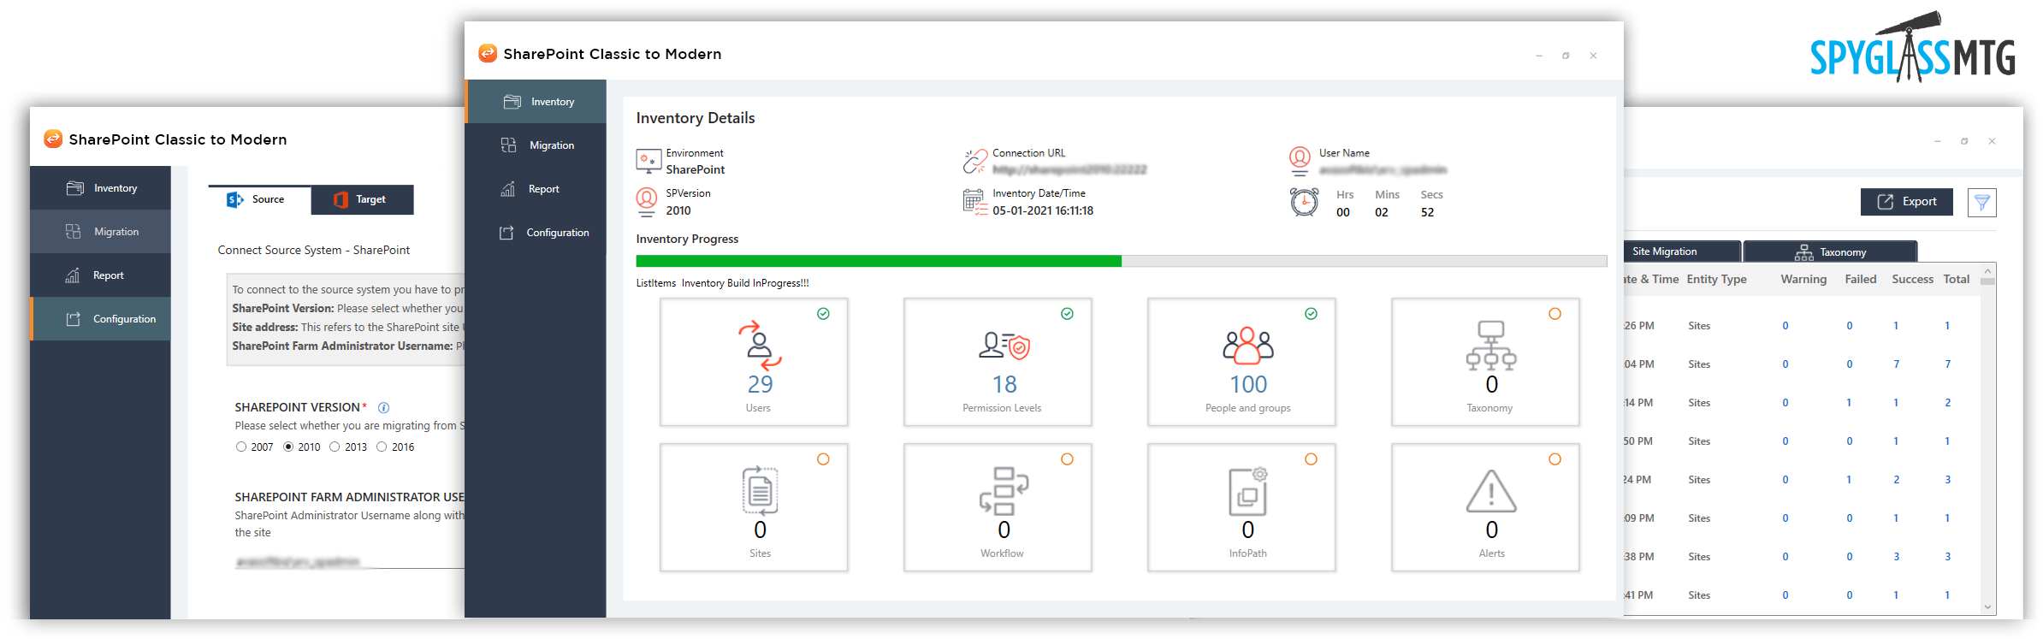
Task: Open Migration in the front window sidebar
Action: click(x=536, y=145)
